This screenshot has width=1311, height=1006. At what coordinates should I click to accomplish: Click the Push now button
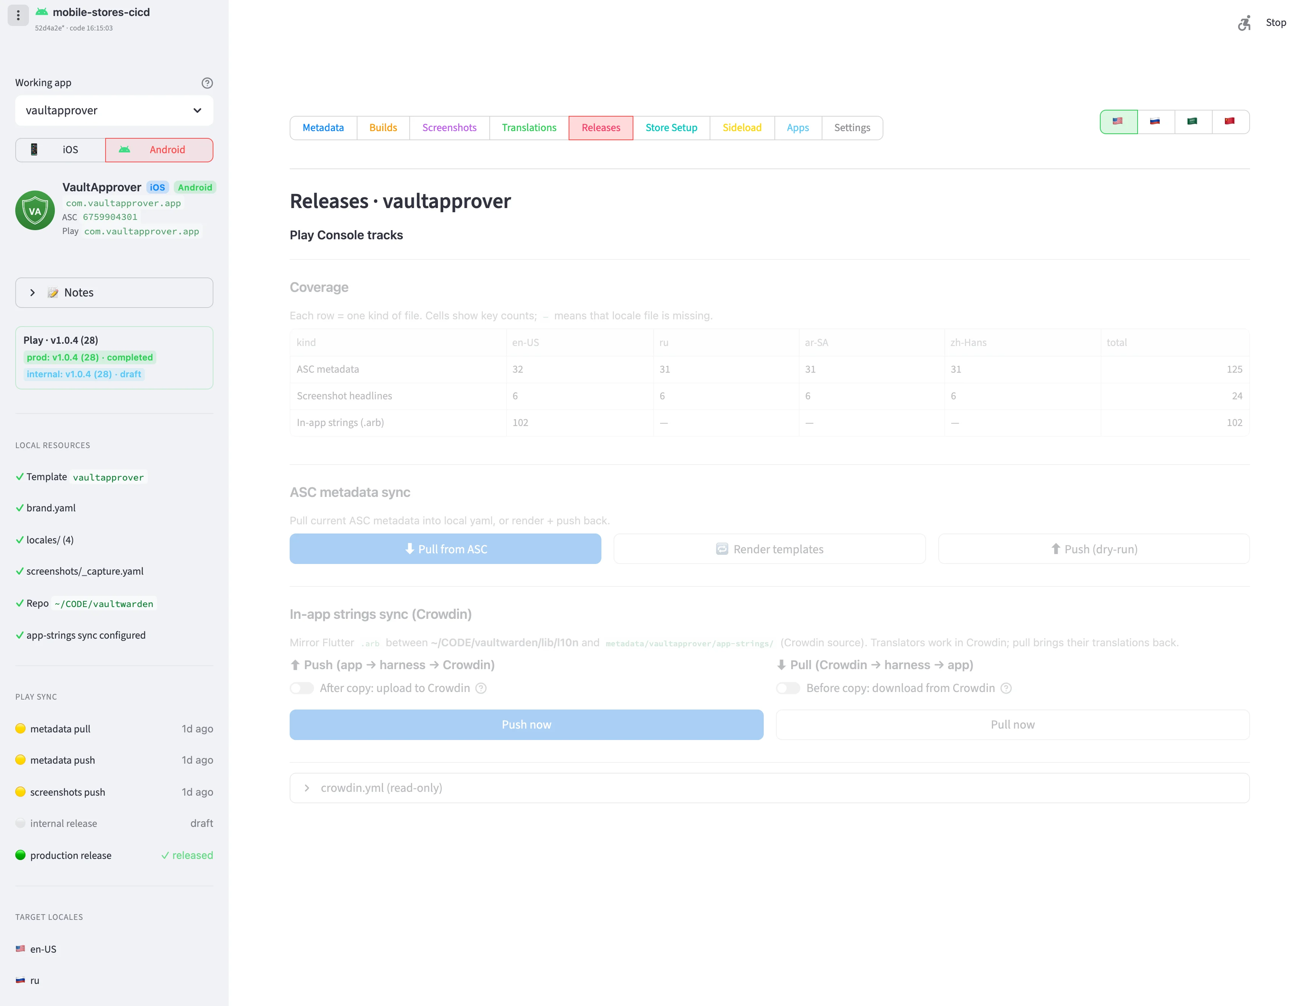pyautogui.click(x=526, y=724)
